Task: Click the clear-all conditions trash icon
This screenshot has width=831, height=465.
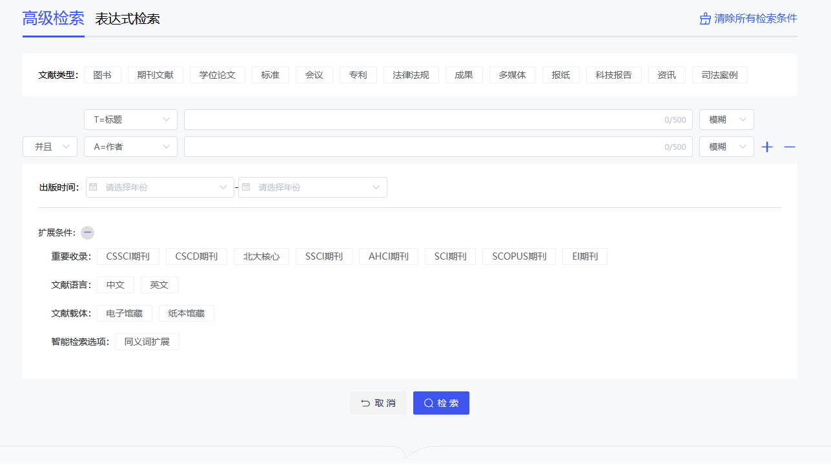Action: coord(704,18)
